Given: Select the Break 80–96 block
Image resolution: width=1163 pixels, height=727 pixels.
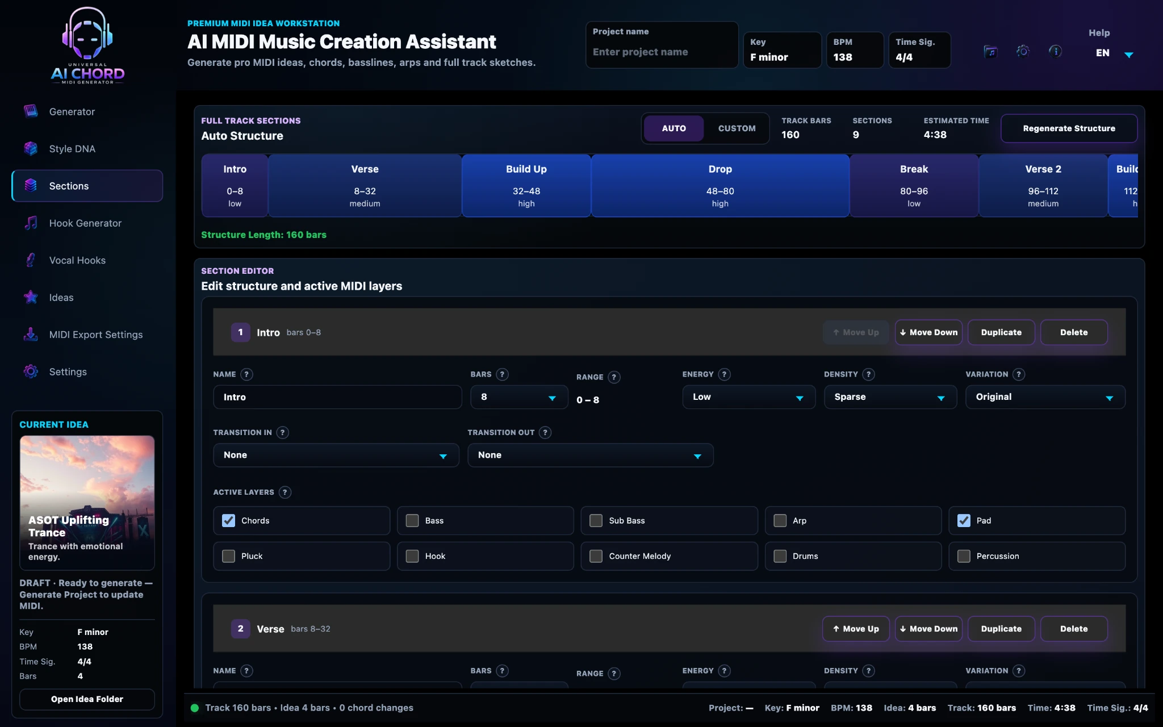Looking at the screenshot, I should click(914, 186).
